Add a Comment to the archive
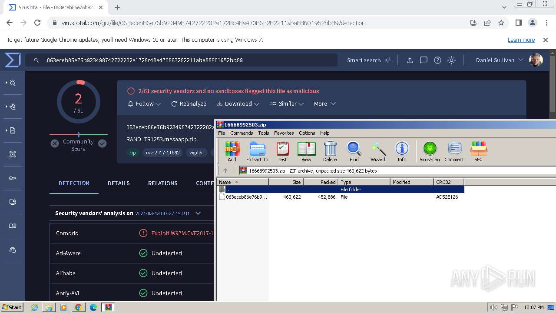556x313 pixels. coord(454,152)
